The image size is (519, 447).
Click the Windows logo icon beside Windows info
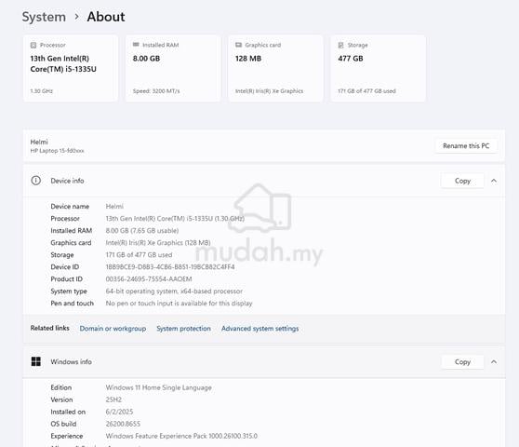pyautogui.click(x=35, y=361)
